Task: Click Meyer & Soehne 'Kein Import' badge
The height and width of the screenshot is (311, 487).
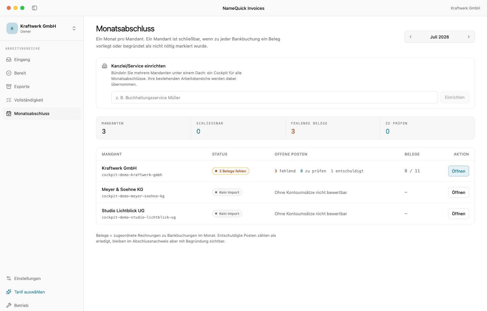Action: click(x=227, y=192)
